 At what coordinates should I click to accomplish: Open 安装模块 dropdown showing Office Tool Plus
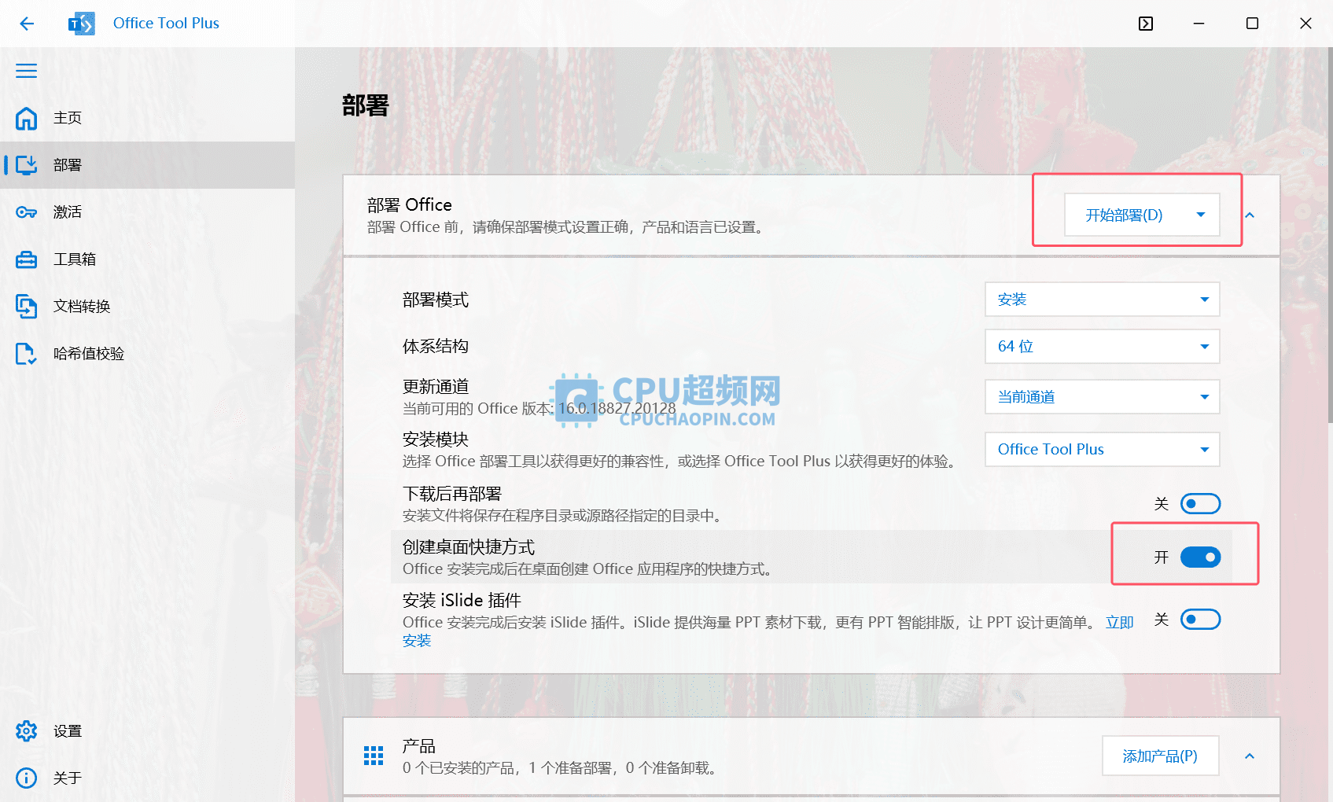1102,450
